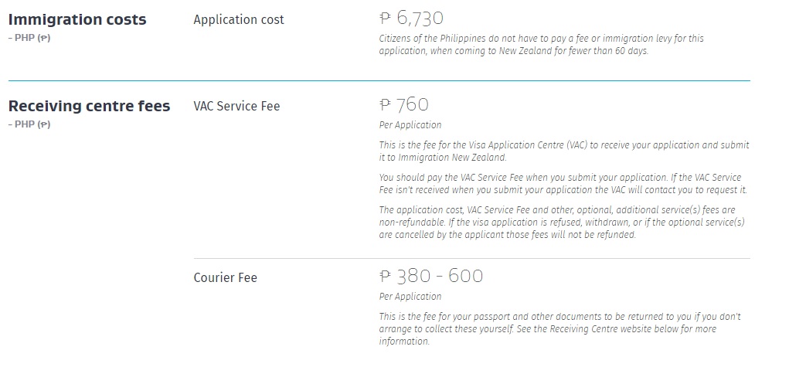Select the PHP currency note under Receiving centre fees

(x=29, y=124)
